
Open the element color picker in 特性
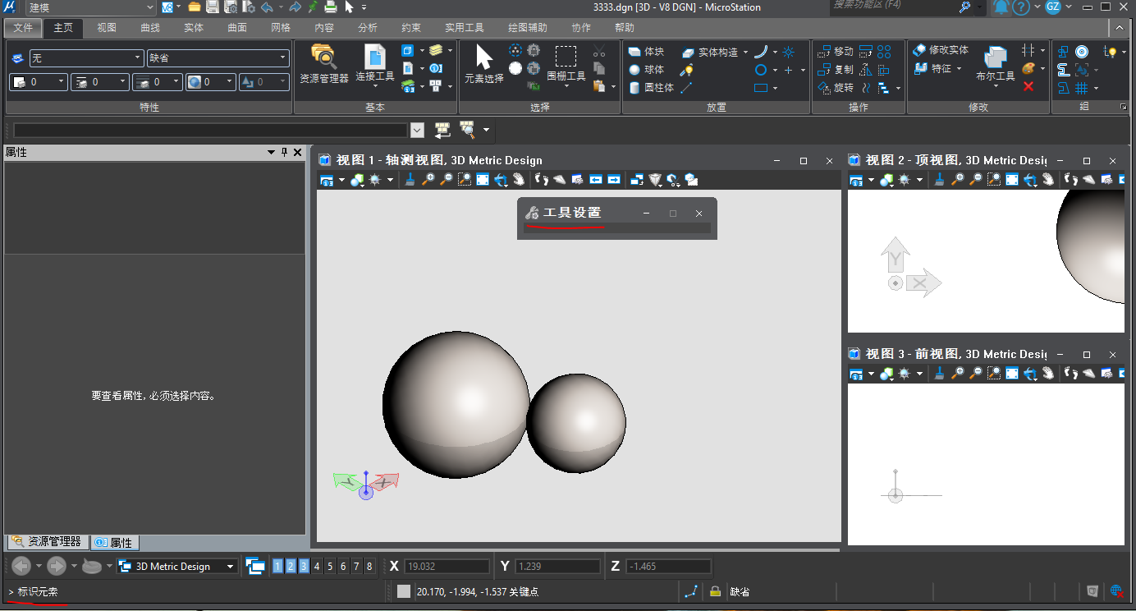coord(38,82)
